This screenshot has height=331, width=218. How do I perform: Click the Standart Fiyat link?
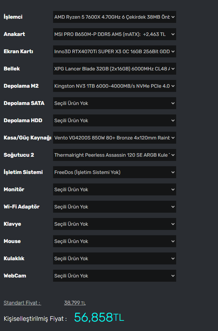[22, 303]
